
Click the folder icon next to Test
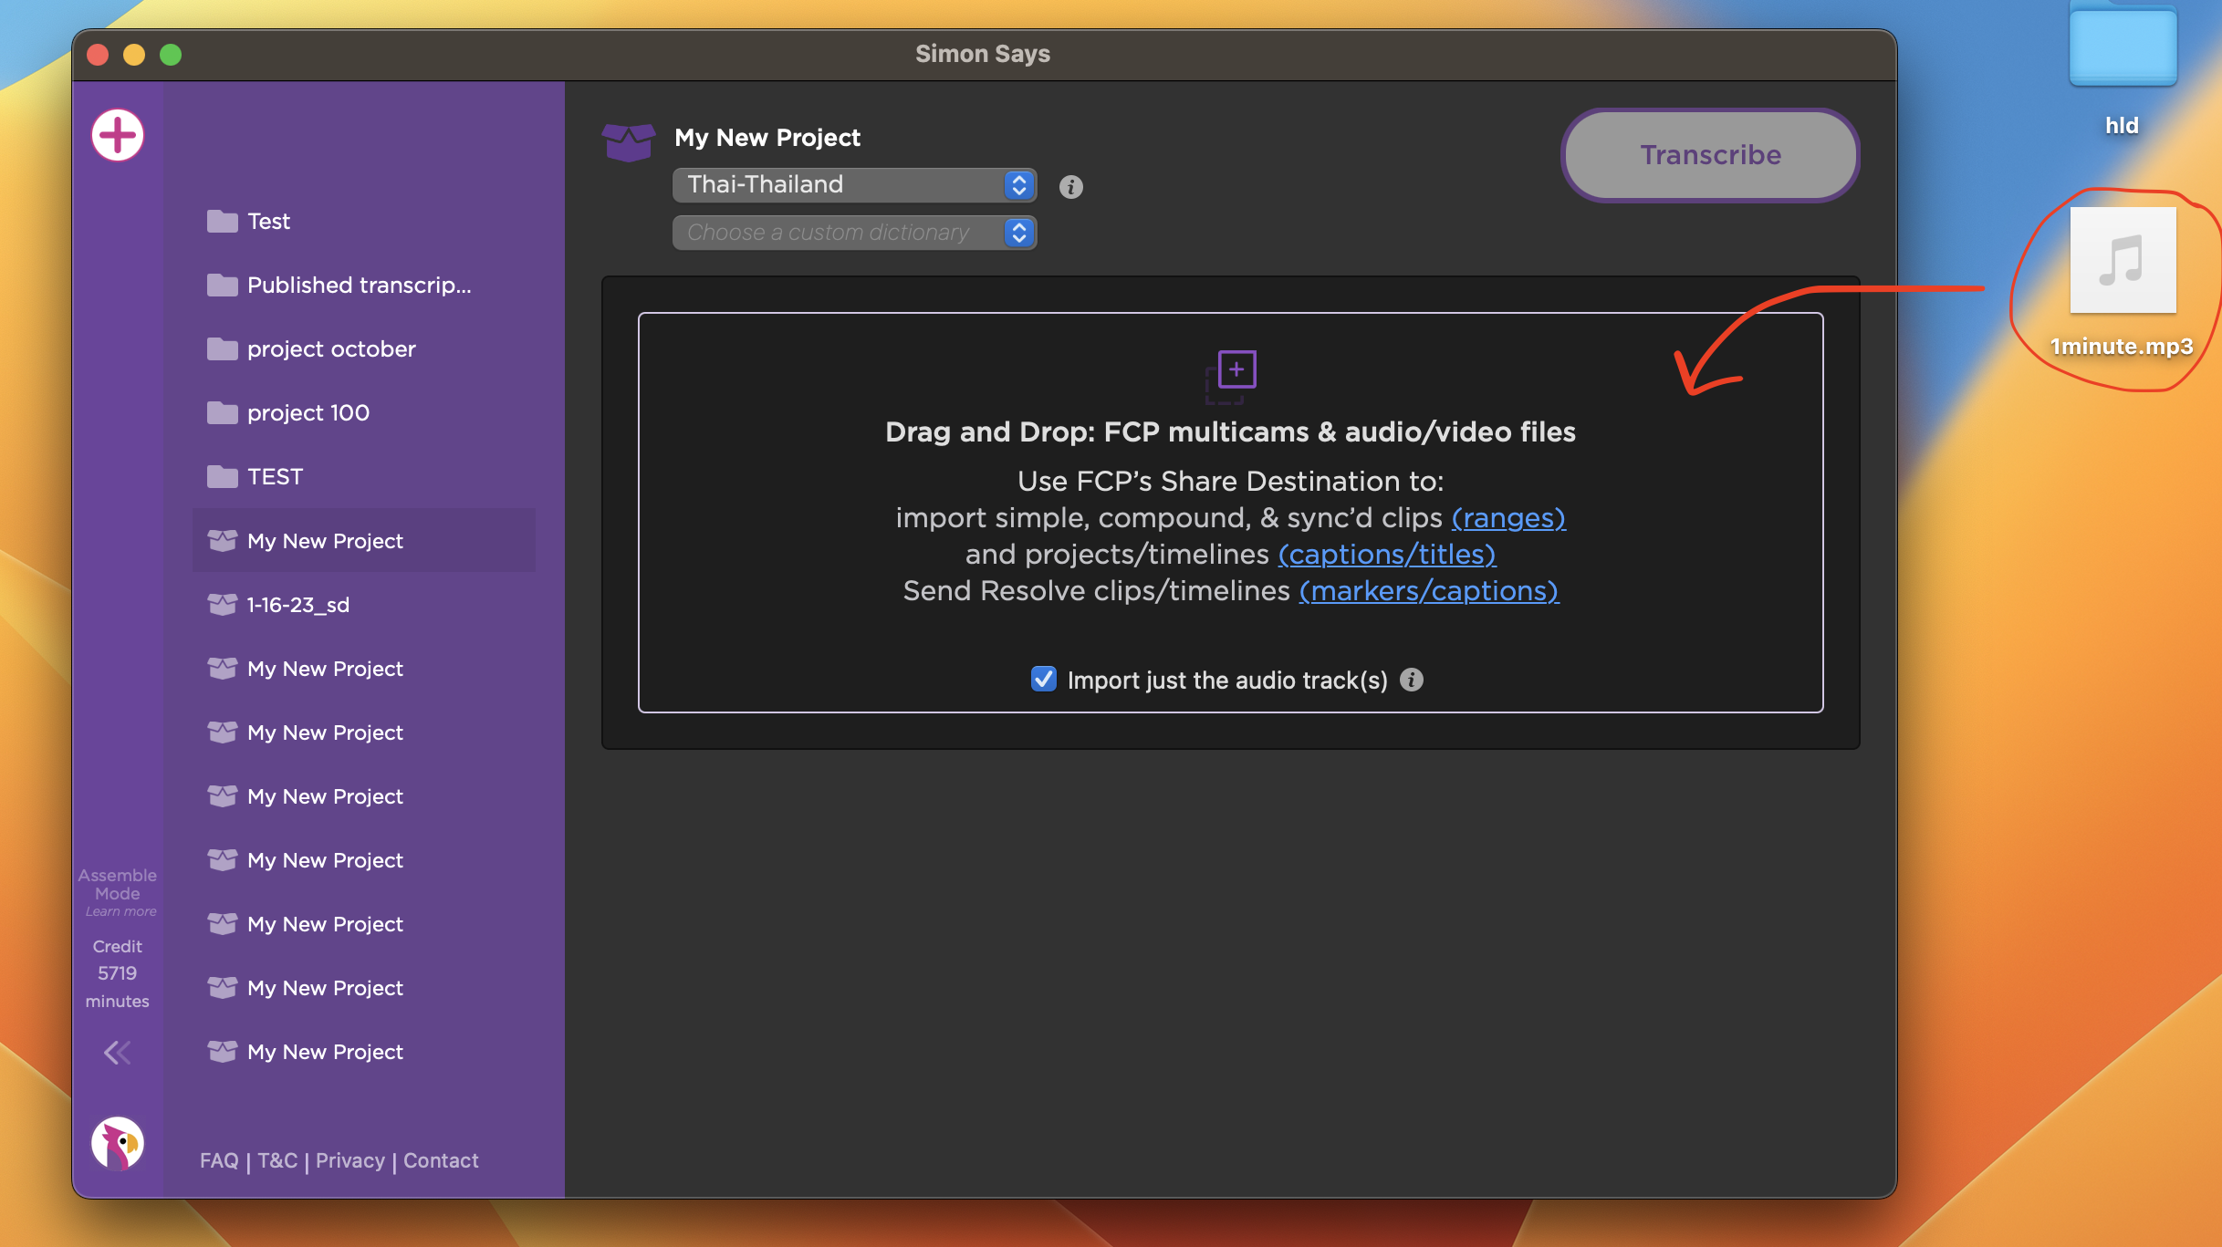(222, 221)
